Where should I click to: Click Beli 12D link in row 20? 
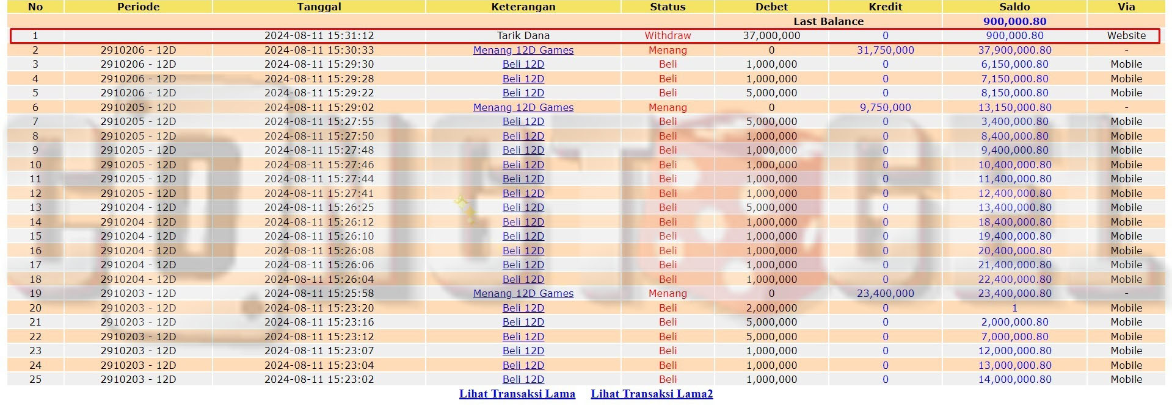coord(523,308)
